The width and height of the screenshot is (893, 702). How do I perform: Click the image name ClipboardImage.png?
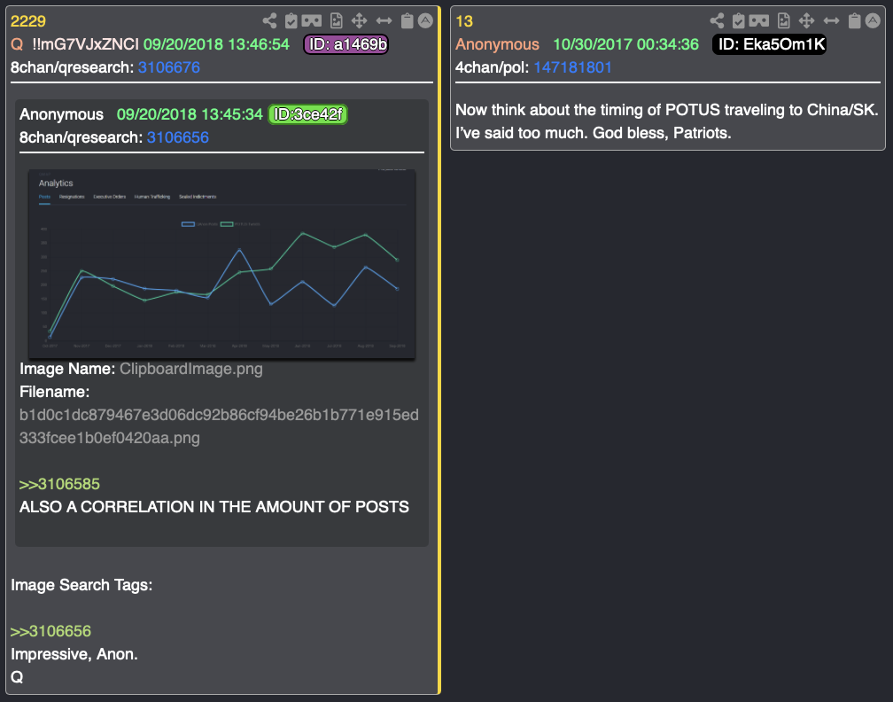click(x=190, y=369)
